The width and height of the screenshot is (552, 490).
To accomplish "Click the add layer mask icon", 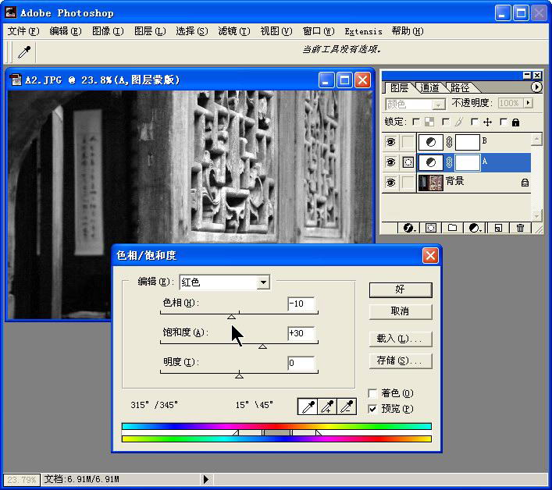I will point(429,228).
